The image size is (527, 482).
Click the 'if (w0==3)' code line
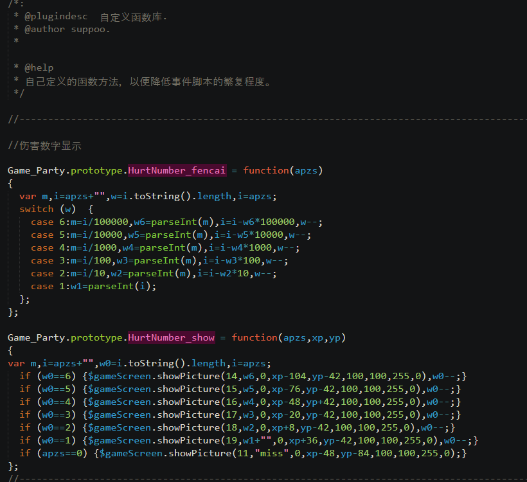click(240, 415)
